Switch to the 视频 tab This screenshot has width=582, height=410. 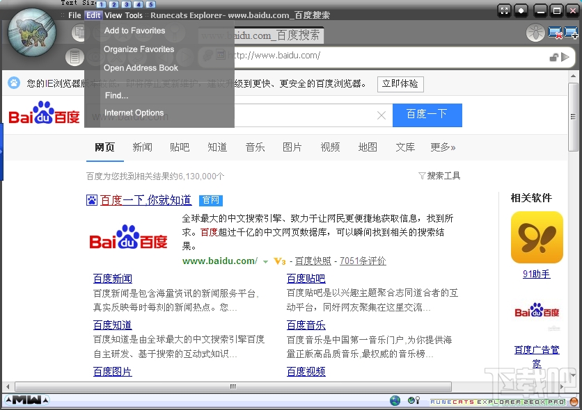click(x=330, y=147)
